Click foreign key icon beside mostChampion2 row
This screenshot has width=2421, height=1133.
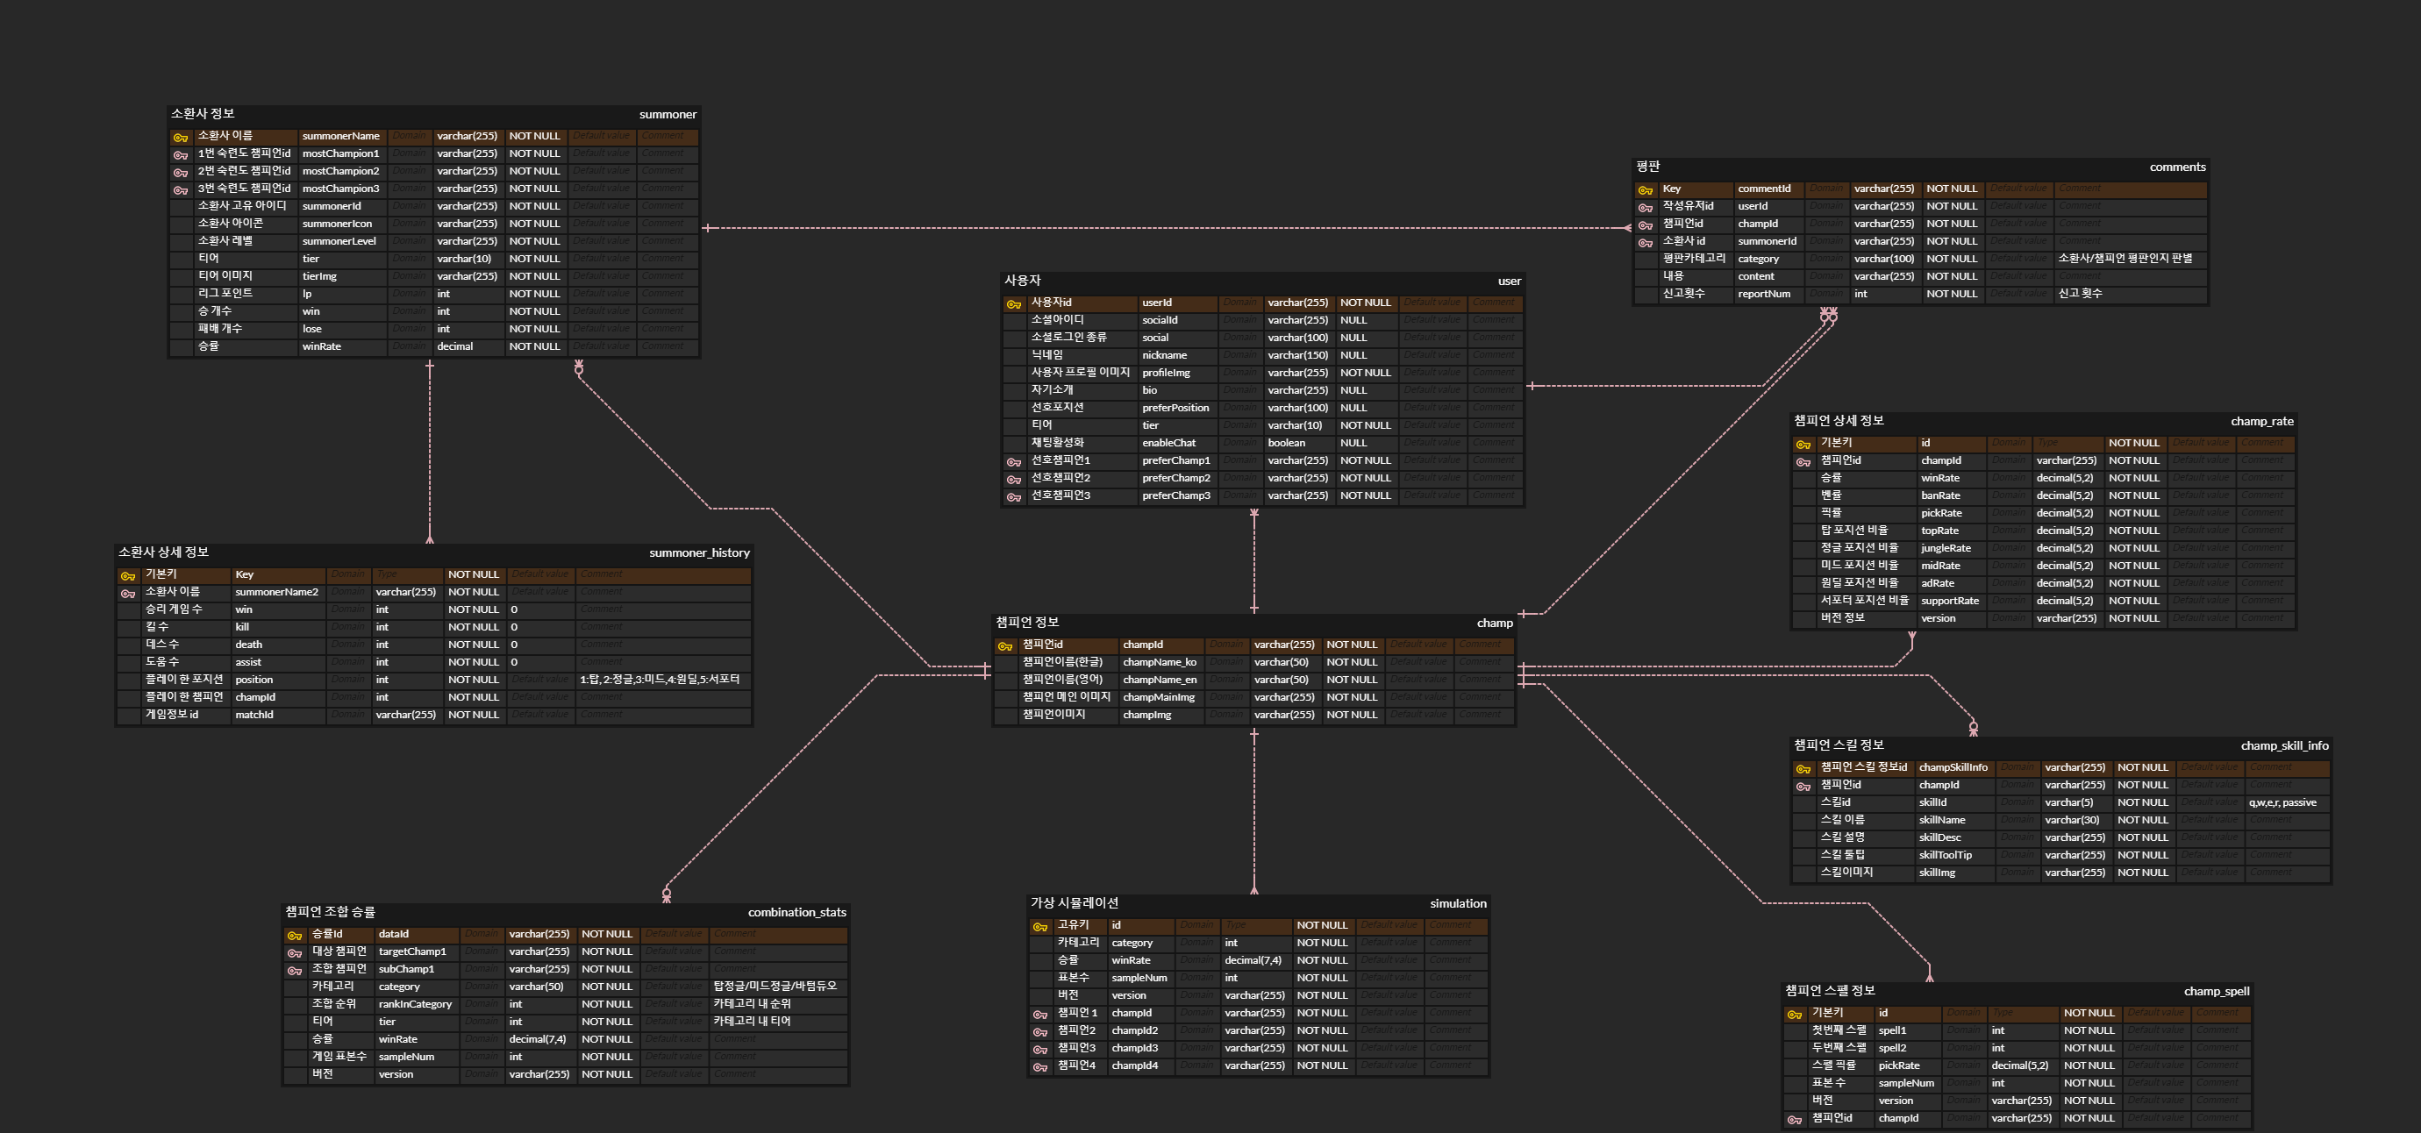tap(181, 172)
